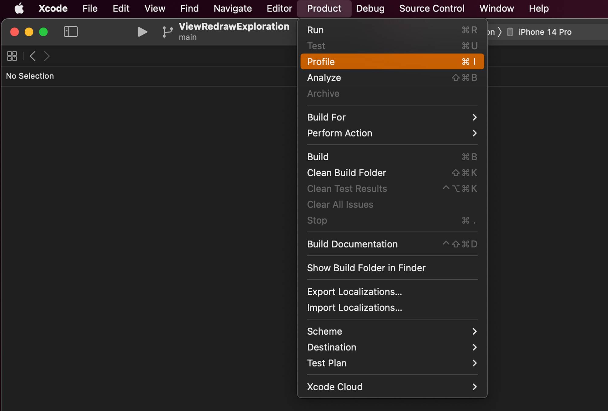Open the Help menu

click(539, 8)
